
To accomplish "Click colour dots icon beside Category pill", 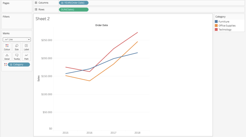I will 5,65.
